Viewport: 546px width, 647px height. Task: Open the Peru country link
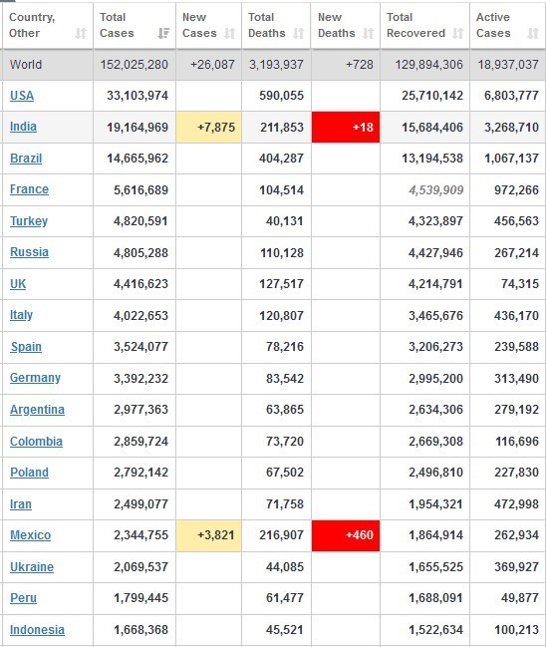coord(24,598)
